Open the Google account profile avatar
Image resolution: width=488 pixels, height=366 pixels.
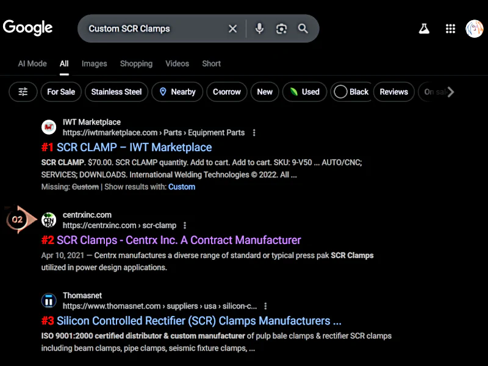click(x=474, y=29)
